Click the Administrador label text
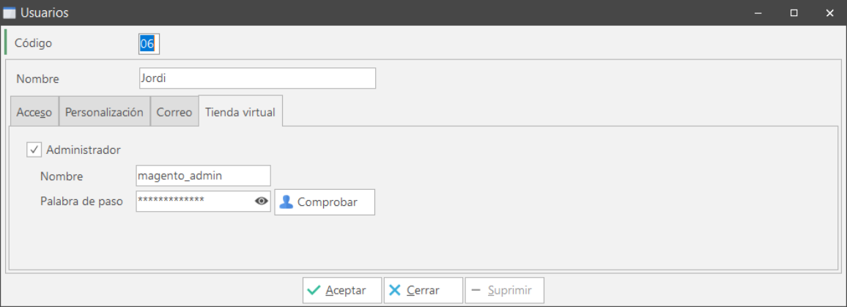 pyautogui.click(x=84, y=149)
